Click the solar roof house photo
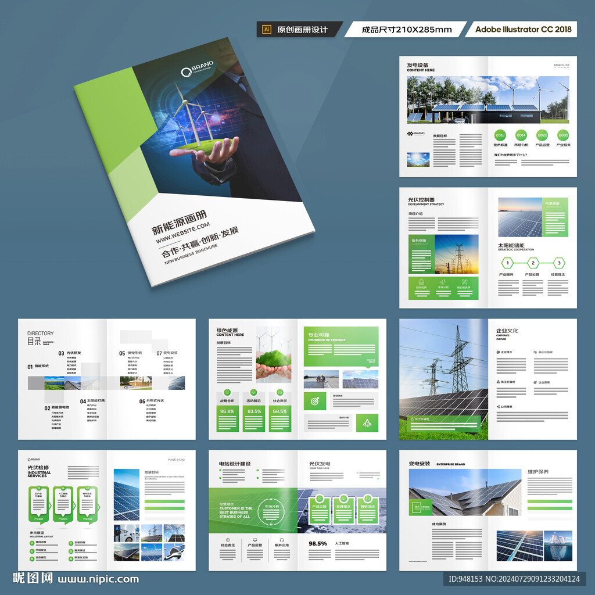This screenshot has width=595, height=595. tap(465, 492)
